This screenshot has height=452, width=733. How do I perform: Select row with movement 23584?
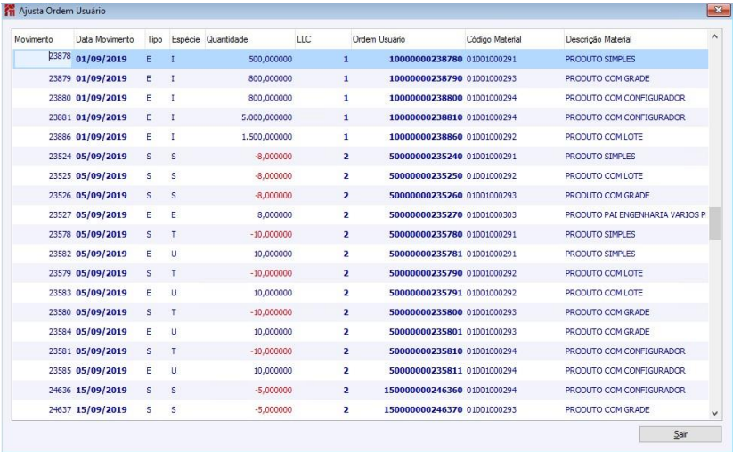360,332
